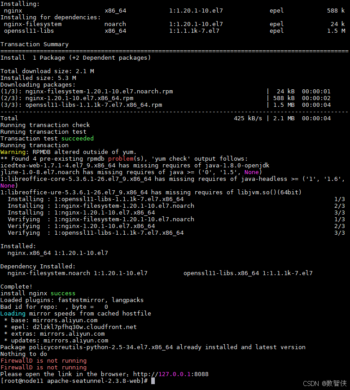Click "nginx.x86_64 1:1.20.1-10.el7" under Installed
Image resolution: width=350 pixels, height=390 pixels.
click(58, 253)
